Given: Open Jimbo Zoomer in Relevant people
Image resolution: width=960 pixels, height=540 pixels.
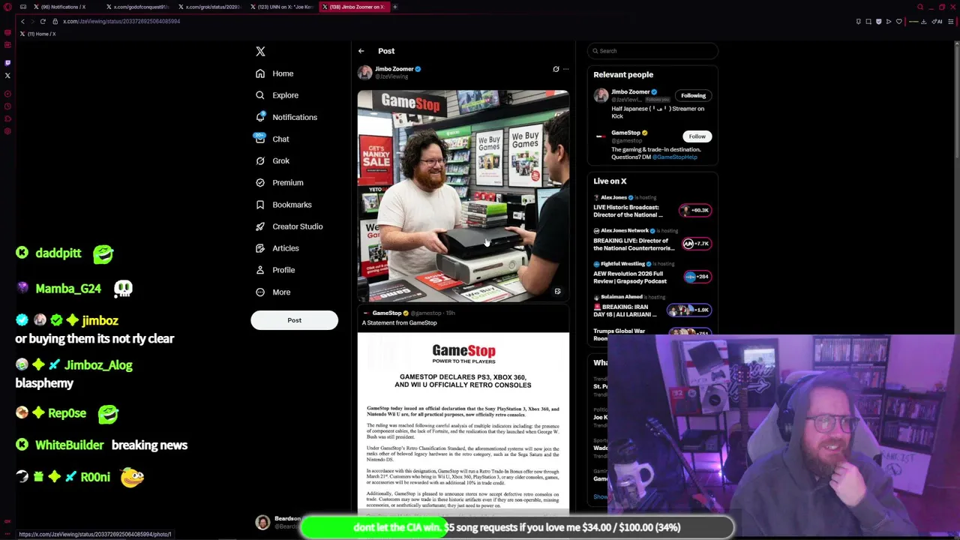Looking at the screenshot, I should (x=630, y=91).
